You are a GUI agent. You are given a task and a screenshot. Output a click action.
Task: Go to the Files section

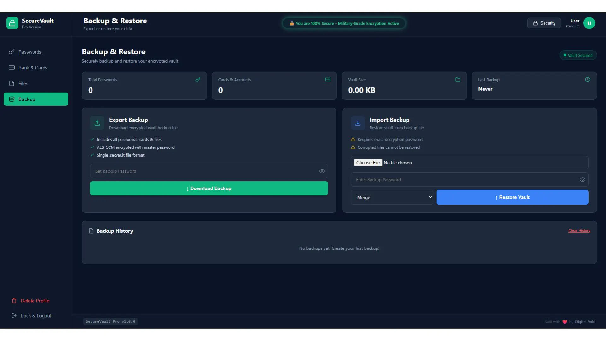click(36, 83)
